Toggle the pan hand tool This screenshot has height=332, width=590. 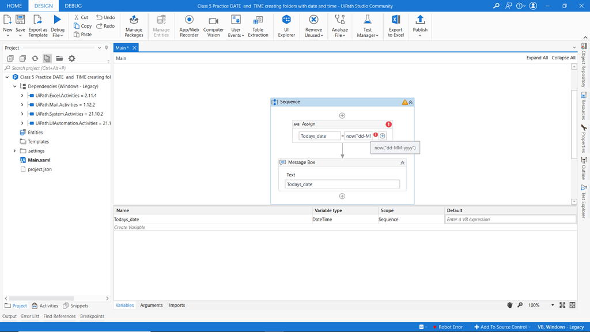tap(510, 305)
